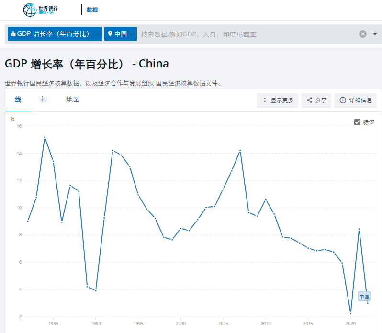This screenshot has width=382, height=333.
Task: Open the 数据 link in the header
Action: click(x=92, y=10)
